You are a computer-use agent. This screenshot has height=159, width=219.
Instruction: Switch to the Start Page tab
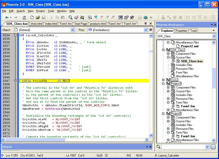[81, 24]
